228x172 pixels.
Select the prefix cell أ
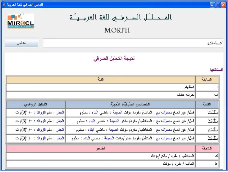click(x=207, y=87)
